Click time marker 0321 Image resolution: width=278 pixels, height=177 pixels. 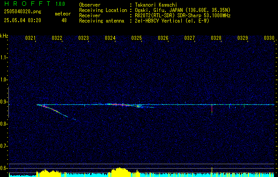coord(30,38)
